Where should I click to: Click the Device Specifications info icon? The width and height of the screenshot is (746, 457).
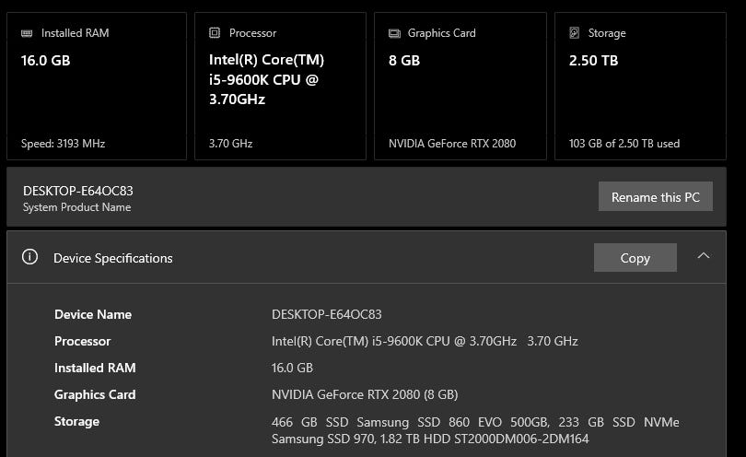coord(29,257)
